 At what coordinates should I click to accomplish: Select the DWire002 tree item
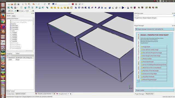point(15,27)
